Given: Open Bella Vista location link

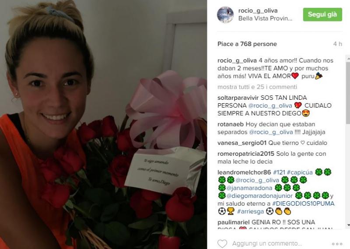Looking at the screenshot, I should 265,18.
